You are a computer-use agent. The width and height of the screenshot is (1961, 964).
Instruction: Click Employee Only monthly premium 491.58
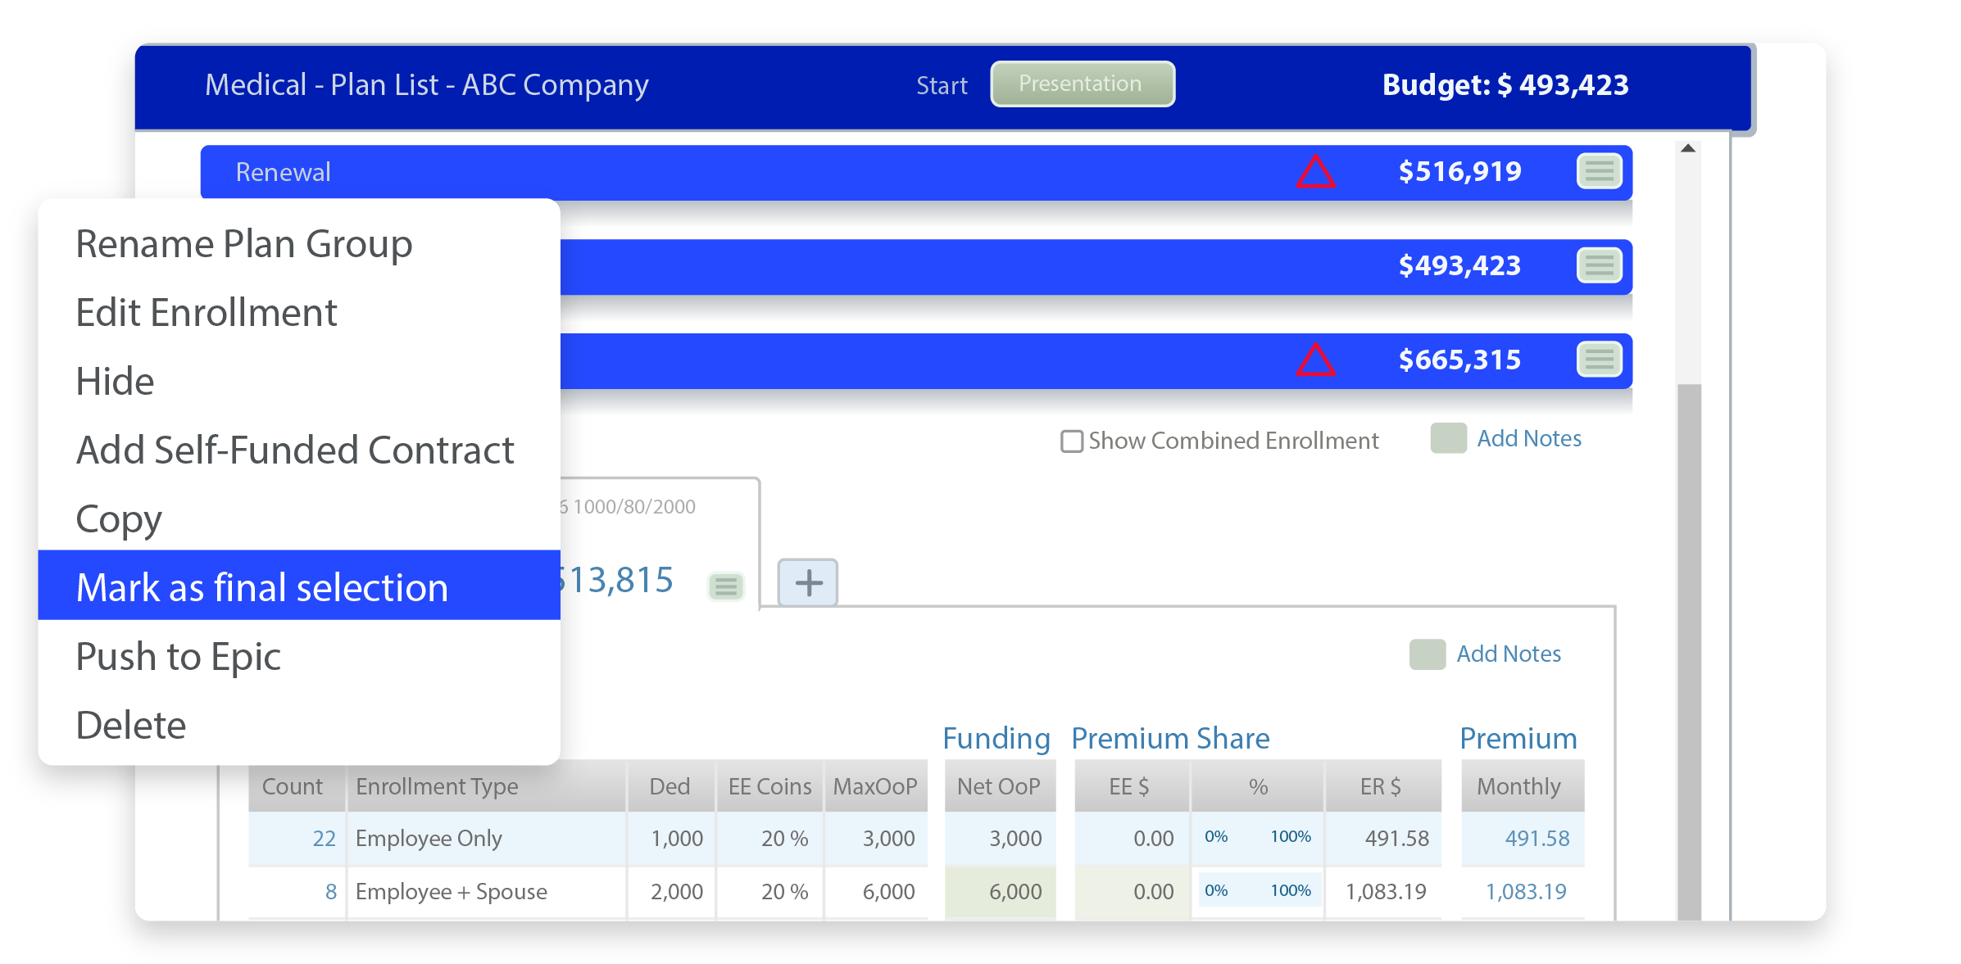tap(1537, 839)
